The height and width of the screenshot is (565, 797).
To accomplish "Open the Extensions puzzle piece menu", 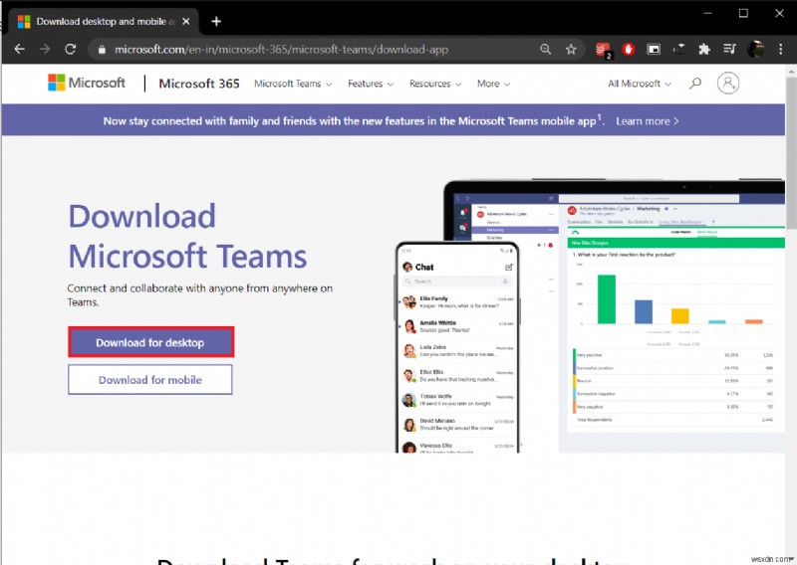I will (x=704, y=50).
